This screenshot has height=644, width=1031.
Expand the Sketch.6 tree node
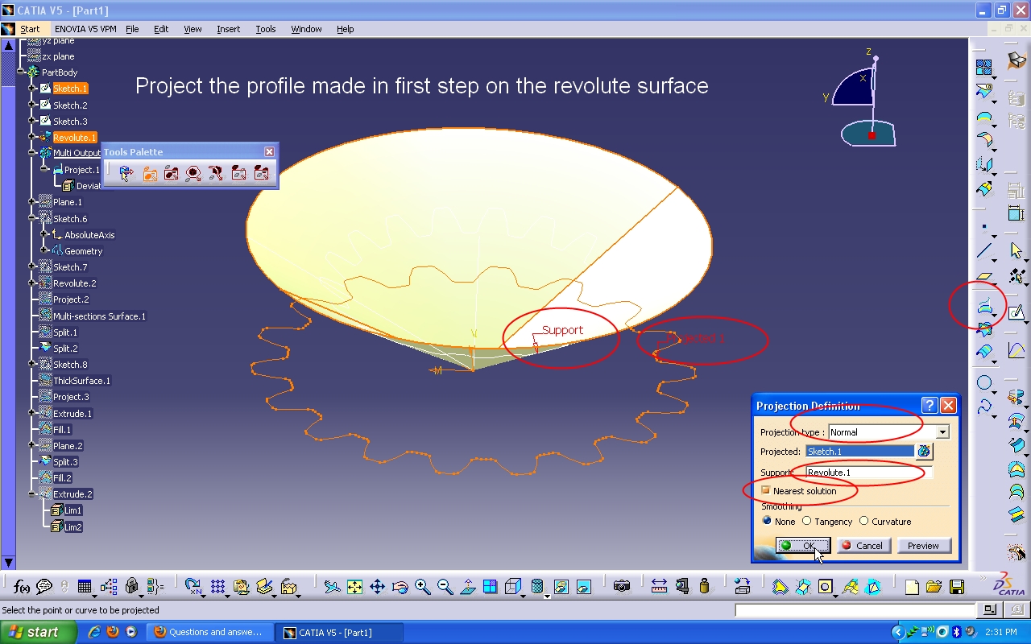(33, 218)
